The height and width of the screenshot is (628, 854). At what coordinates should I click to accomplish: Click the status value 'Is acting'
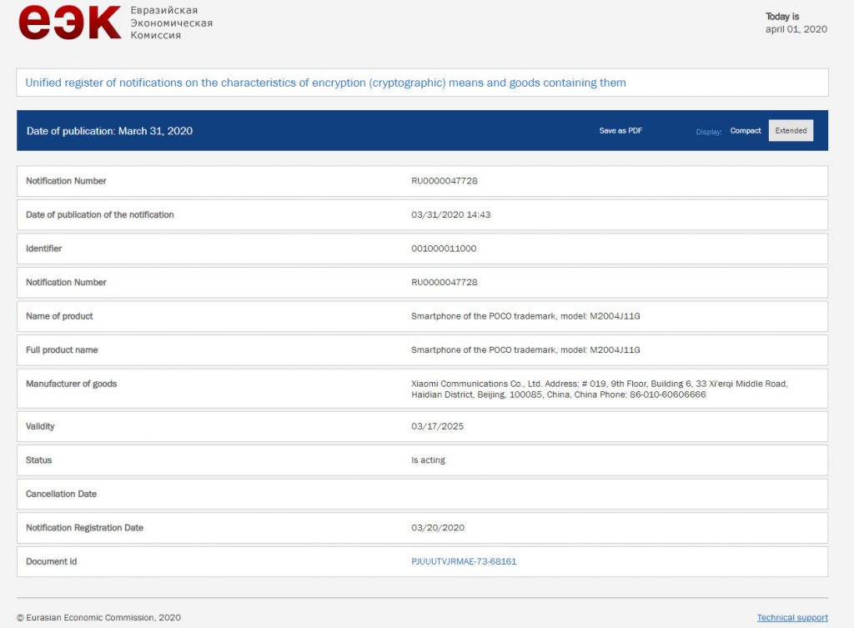coord(428,460)
